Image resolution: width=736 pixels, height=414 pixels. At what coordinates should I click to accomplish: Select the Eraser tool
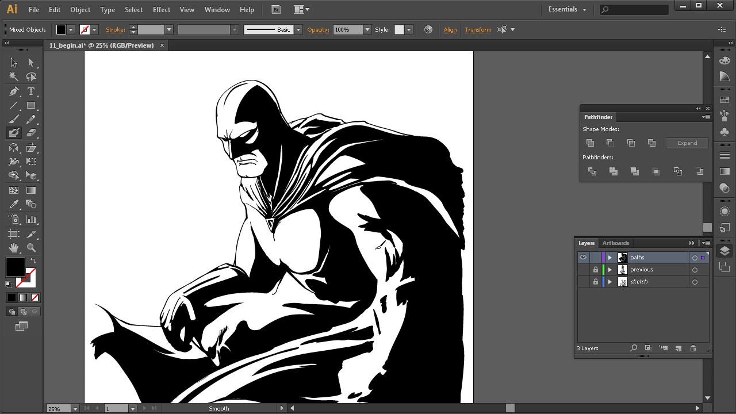click(31, 133)
